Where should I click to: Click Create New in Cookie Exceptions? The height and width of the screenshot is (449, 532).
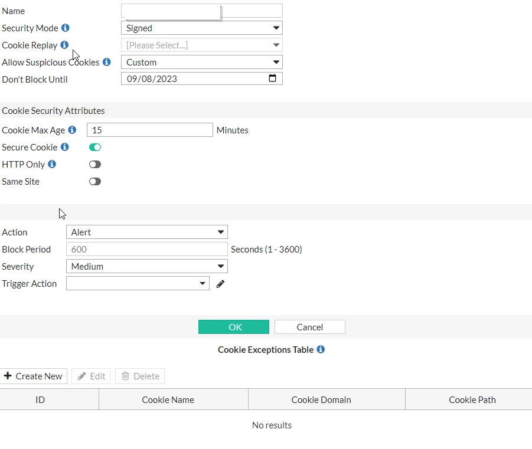point(33,376)
